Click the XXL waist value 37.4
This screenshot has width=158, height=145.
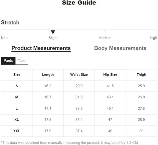[x=79, y=131]
